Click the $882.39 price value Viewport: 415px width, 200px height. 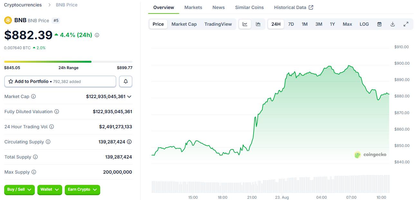(x=28, y=35)
